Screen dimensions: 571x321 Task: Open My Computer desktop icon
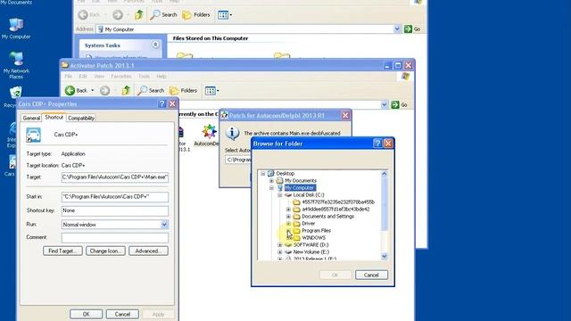point(16,29)
